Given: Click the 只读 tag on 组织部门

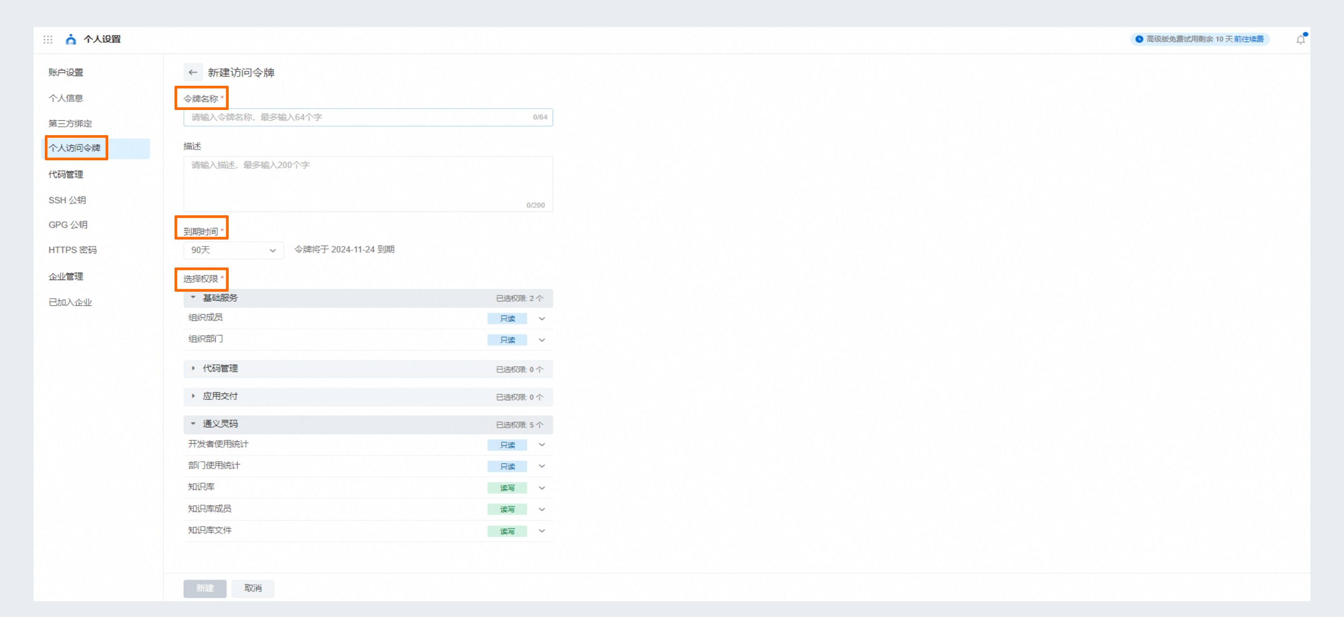Looking at the screenshot, I should click(x=507, y=340).
